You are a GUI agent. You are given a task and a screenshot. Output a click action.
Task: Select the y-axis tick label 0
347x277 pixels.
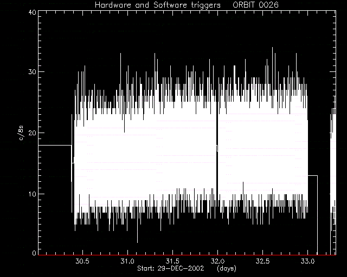coord(34,253)
